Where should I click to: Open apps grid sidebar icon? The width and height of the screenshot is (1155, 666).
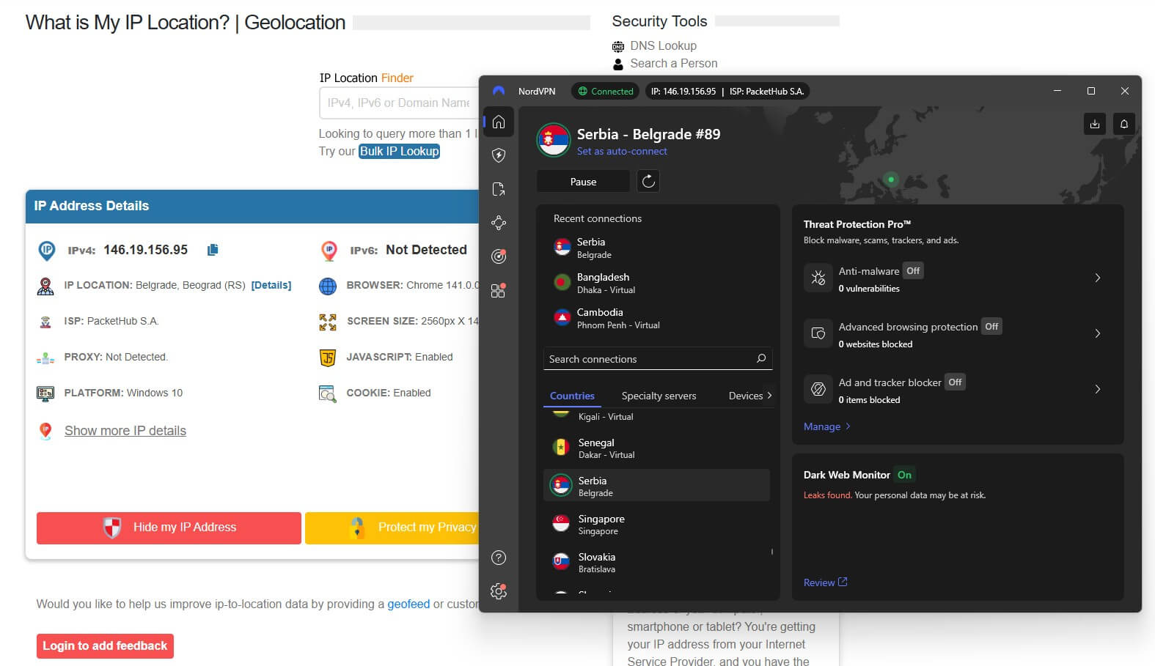pyautogui.click(x=499, y=290)
